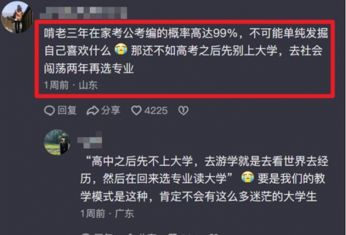Dislike the comment via broken heart icon
The height and width of the screenshot is (235, 346).
pyautogui.click(x=183, y=110)
